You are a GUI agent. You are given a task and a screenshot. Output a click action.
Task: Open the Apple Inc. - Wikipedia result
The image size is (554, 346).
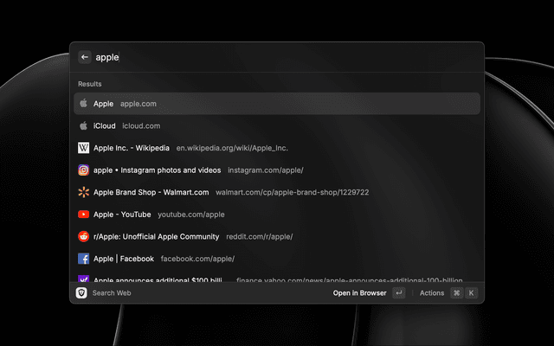click(277, 148)
